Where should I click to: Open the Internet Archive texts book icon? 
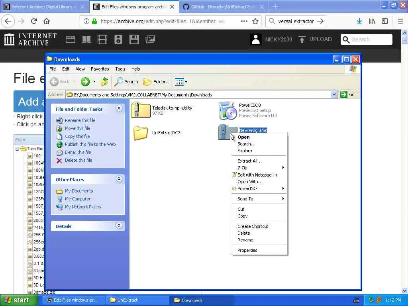click(86, 39)
